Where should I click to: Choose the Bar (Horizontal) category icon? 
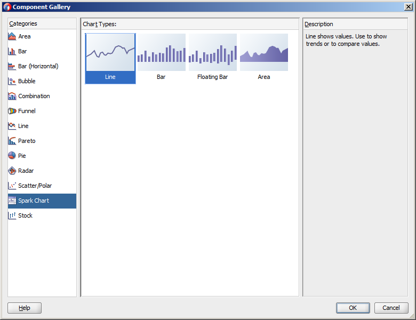tap(12, 66)
